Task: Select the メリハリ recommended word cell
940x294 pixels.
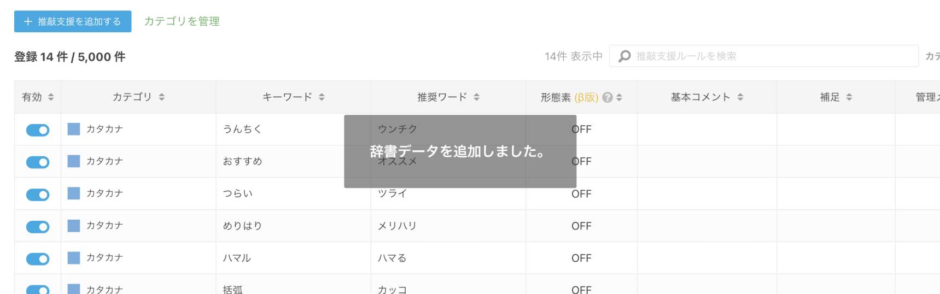Action: coord(448,226)
